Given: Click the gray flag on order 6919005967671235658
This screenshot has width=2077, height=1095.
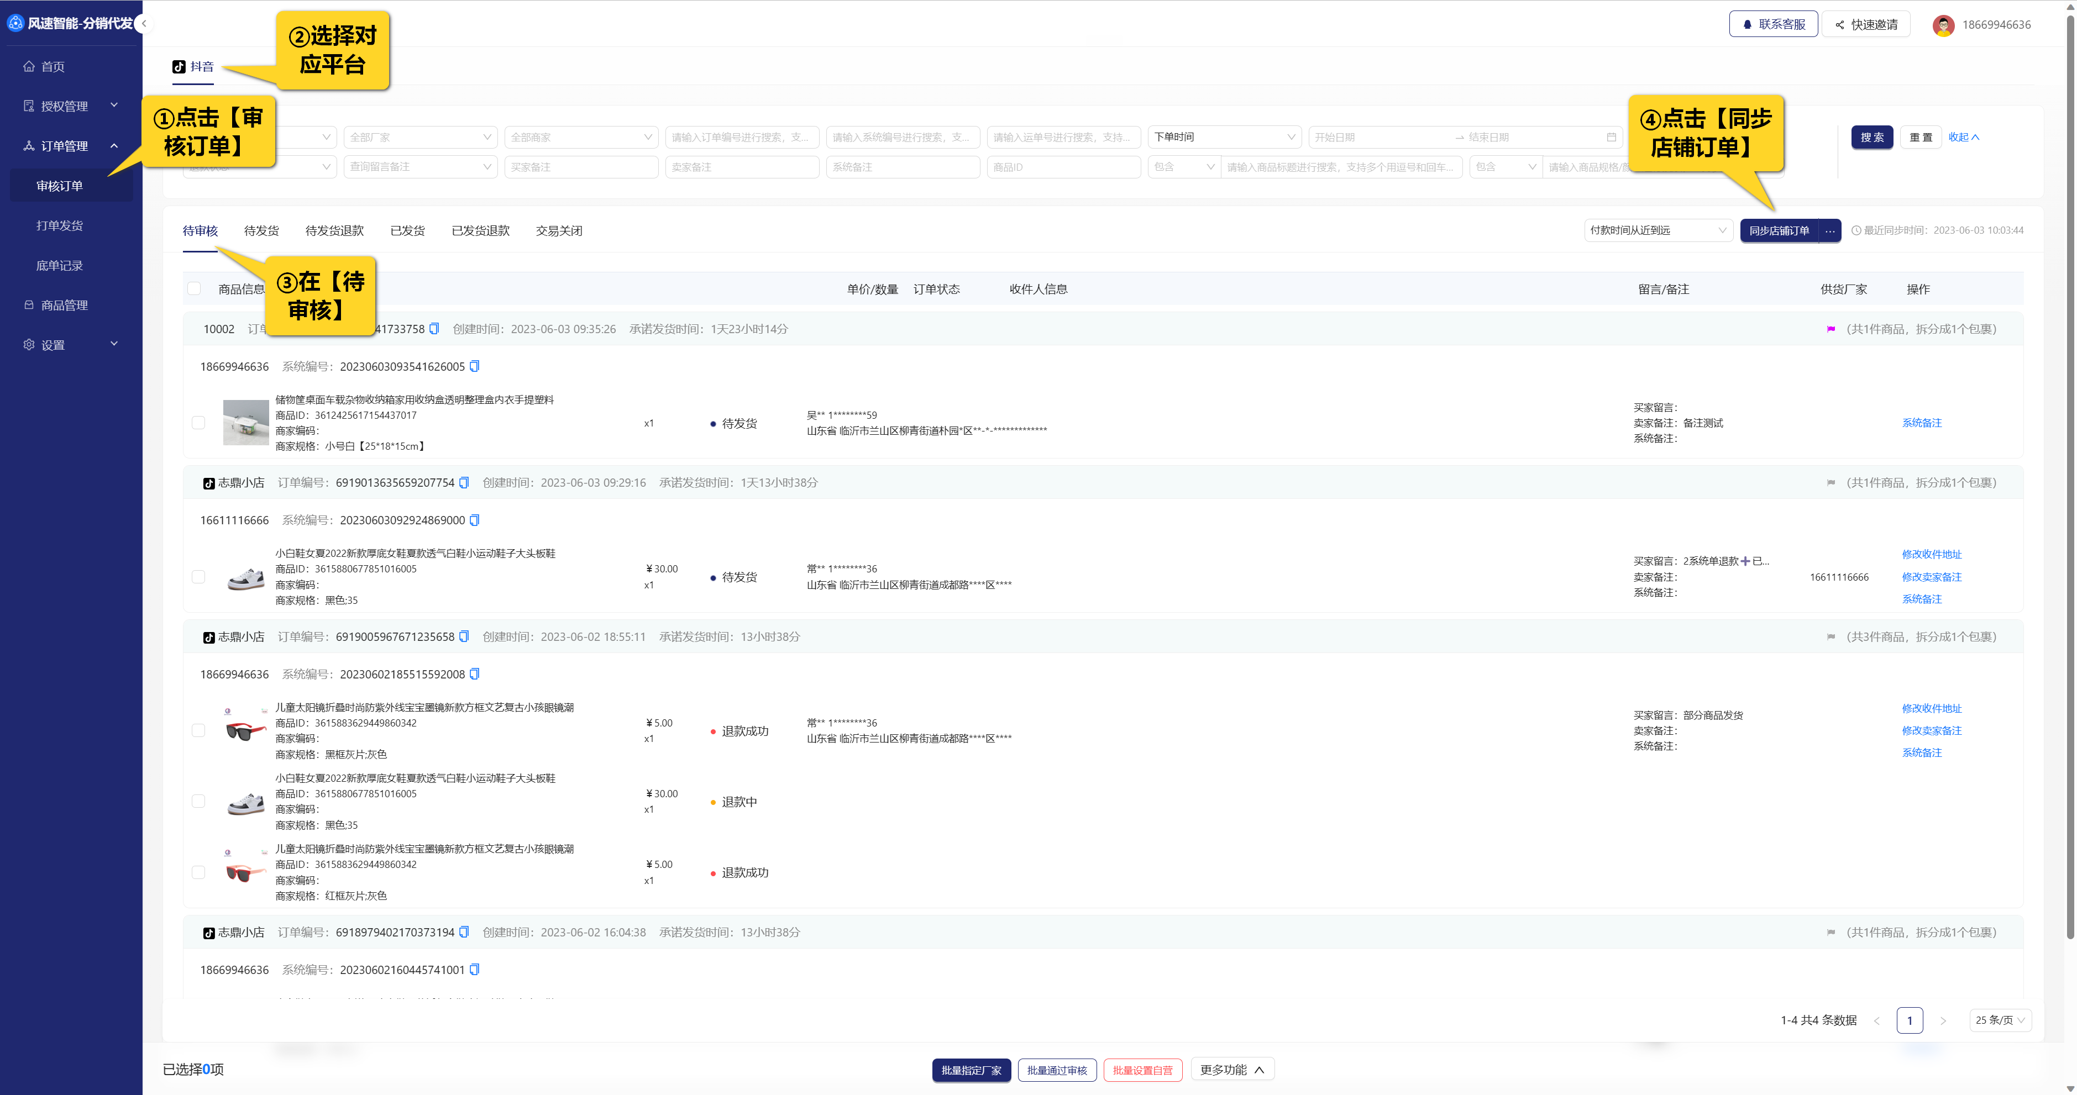Looking at the screenshot, I should 1831,636.
